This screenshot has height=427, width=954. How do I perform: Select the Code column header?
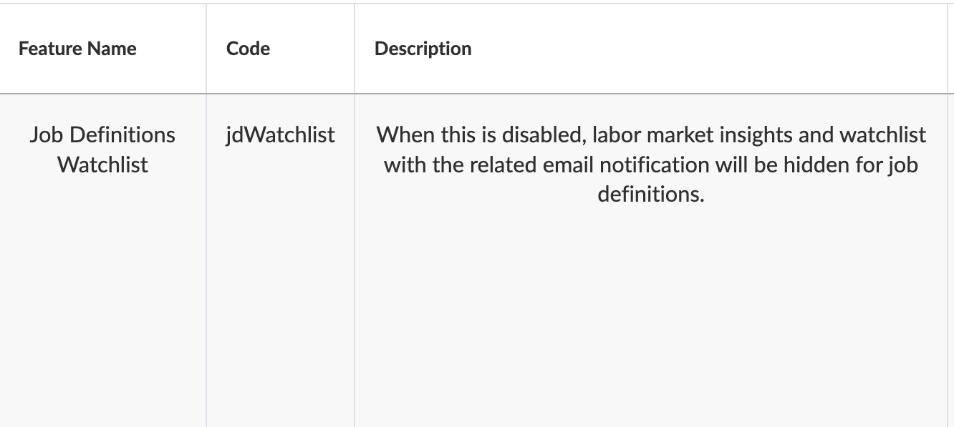click(248, 49)
